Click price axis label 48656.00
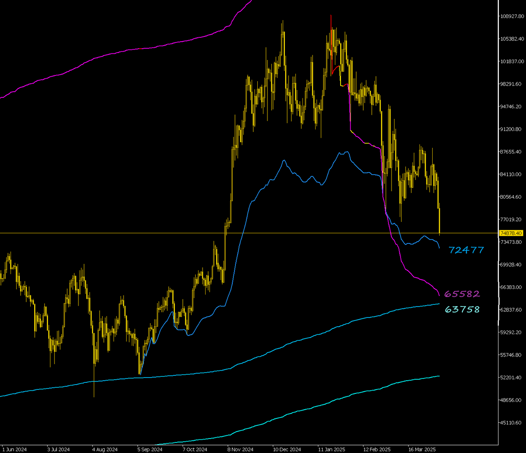The image size is (526, 453). pyautogui.click(x=511, y=400)
